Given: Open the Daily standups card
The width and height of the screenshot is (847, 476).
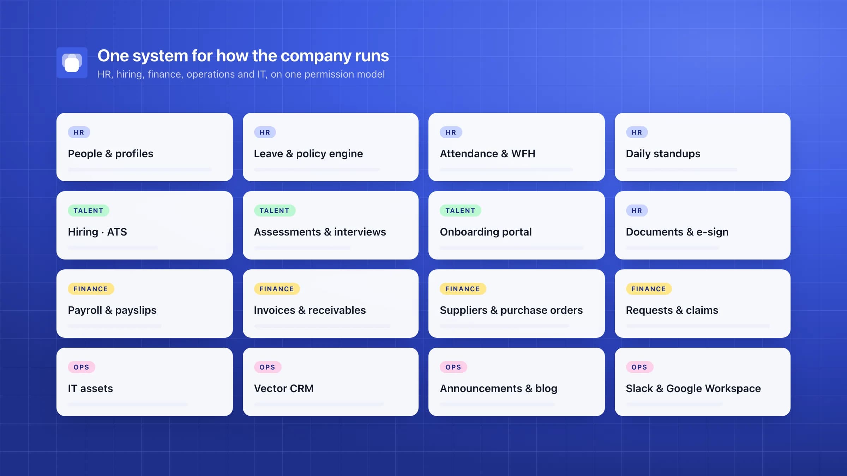Looking at the screenshot, I should [703, 147].
